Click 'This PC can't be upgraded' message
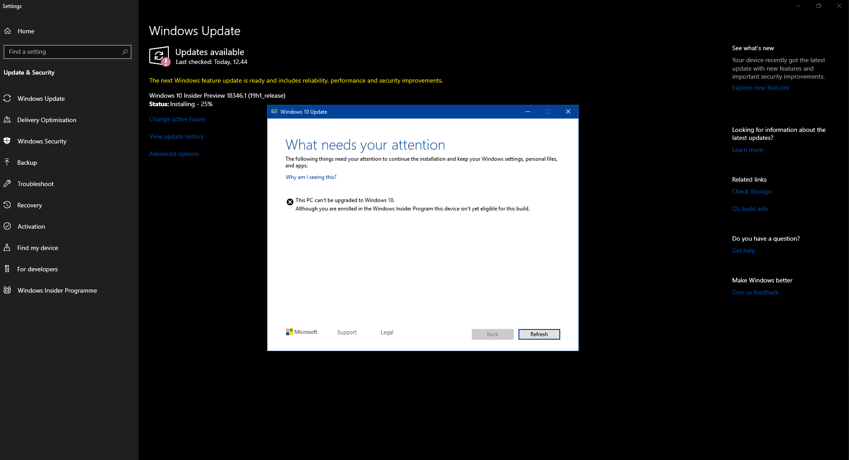849x460 pixels. [345, 200]
